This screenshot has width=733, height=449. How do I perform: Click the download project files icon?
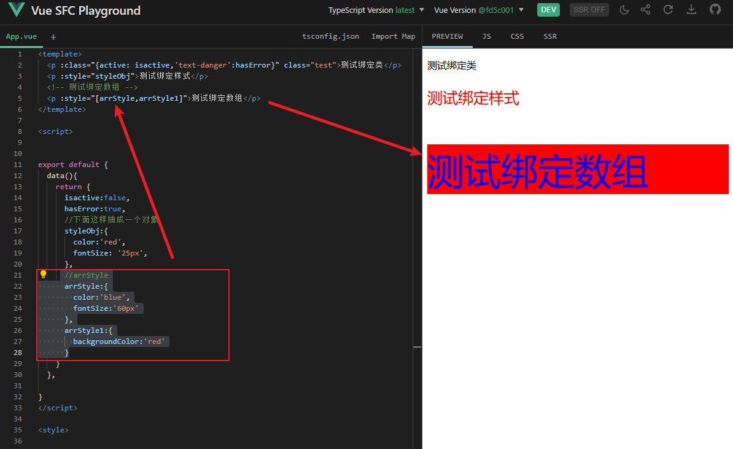click(691, 10)
